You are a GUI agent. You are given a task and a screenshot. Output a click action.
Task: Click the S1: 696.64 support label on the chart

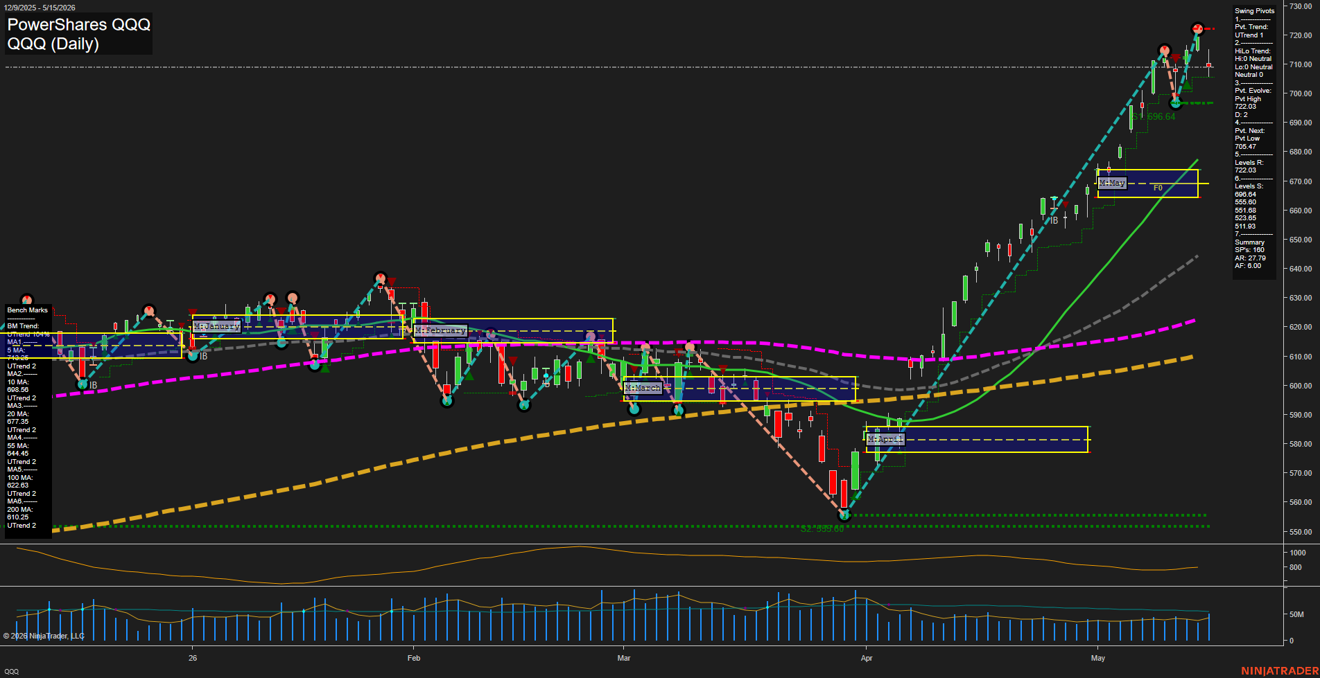(x=1154, y=116)
